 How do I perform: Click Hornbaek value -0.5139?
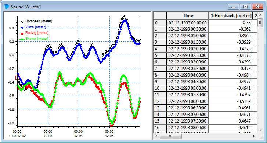(x=231, y=101)
